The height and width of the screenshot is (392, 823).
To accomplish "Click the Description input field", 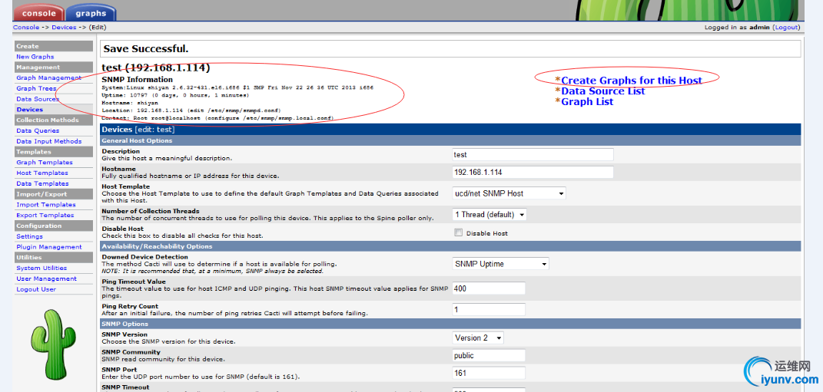I will 533,155.
